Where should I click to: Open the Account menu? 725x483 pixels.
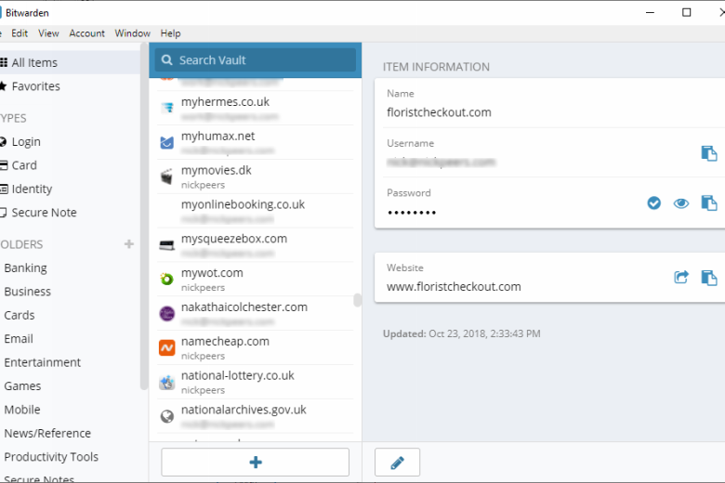pos(87,33)
